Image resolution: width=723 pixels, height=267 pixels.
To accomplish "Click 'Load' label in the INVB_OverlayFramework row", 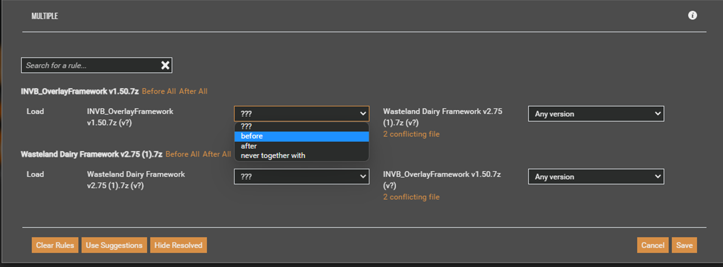I will pos(35,111).
